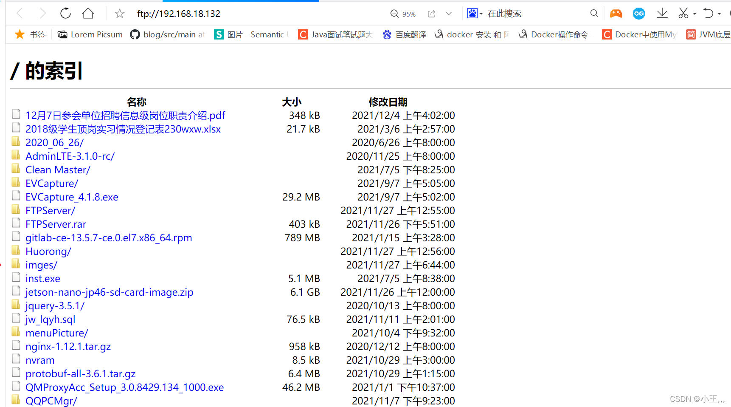Click the search magnifier button
Image resolution: width=731 pixels, height=407 pixels.
tap(594, 14)
